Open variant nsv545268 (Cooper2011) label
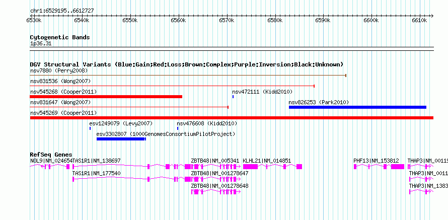Image resolution: width=448 pixels, height=220 pixels. coord(63,92)
